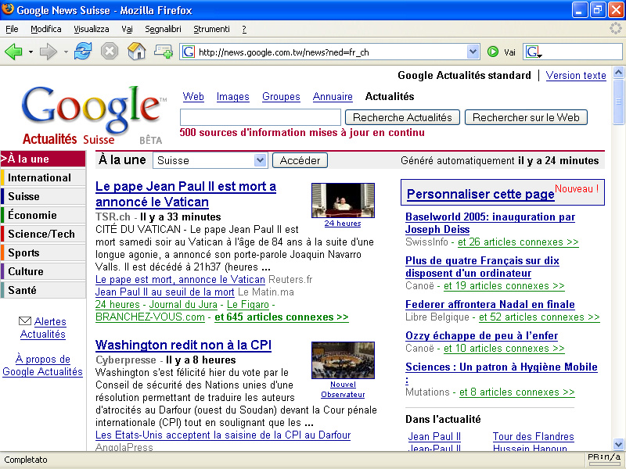Click the new tab toolbar icon

164,52
